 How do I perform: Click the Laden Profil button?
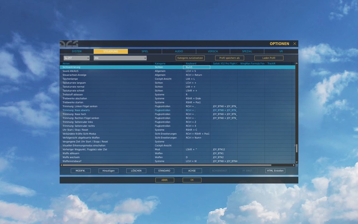pyautogui.click(x=269, y=58)
